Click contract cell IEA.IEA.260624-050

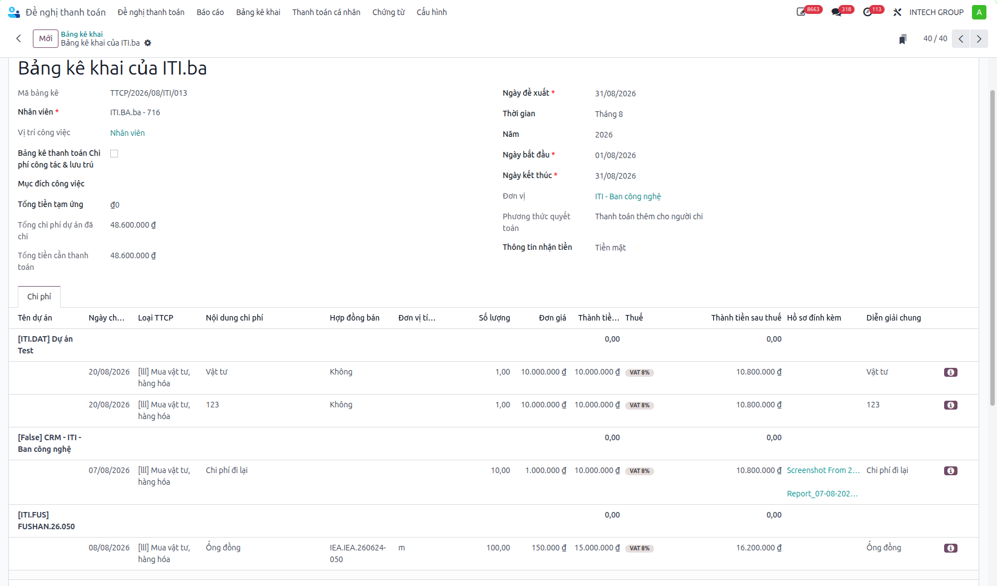click(357, 554)
